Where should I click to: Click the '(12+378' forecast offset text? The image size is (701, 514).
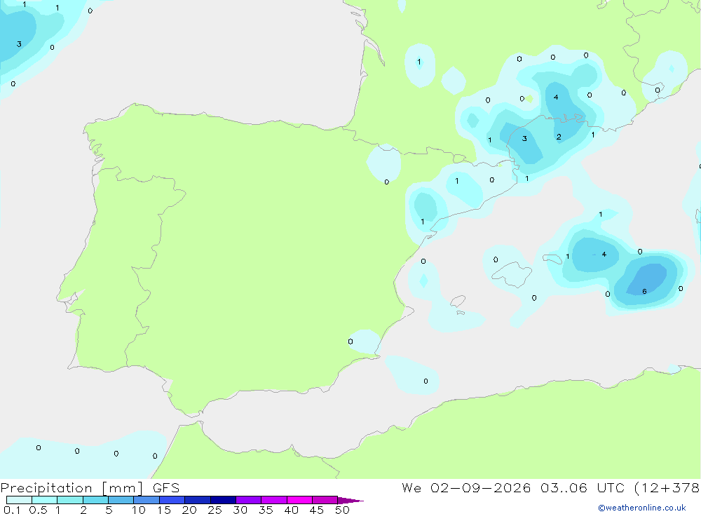click(x=667, y=488)
